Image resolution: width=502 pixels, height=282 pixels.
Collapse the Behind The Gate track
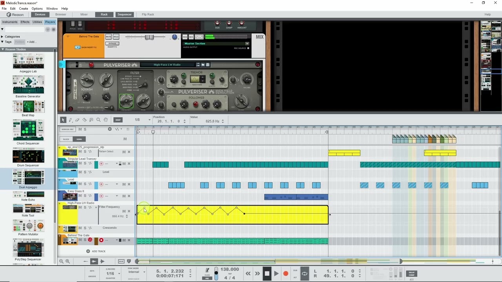coord(60,236)
